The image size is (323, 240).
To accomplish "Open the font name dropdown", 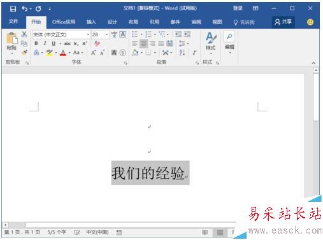I will point(88,34).
